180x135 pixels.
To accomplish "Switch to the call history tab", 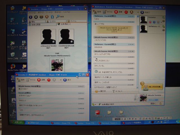I will (x=42, y=24).
